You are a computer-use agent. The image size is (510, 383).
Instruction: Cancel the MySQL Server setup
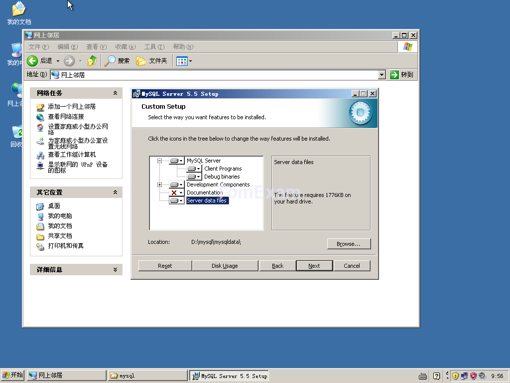point(352,266)
